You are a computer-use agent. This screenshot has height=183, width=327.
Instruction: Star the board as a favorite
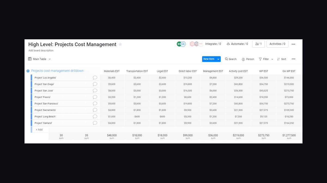click(120, 44)
